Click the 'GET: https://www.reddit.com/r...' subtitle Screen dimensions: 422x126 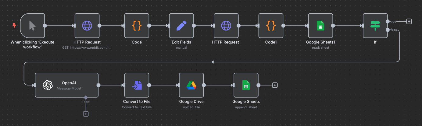[x=87, y=48]
